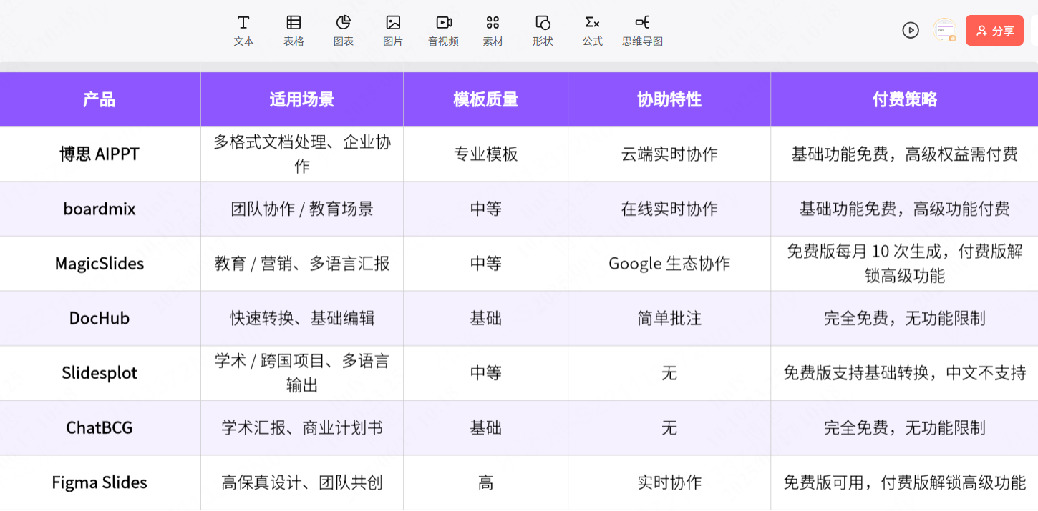Start the presentation with play button
Screen dimensions: 1038x511
click(911, 30)
